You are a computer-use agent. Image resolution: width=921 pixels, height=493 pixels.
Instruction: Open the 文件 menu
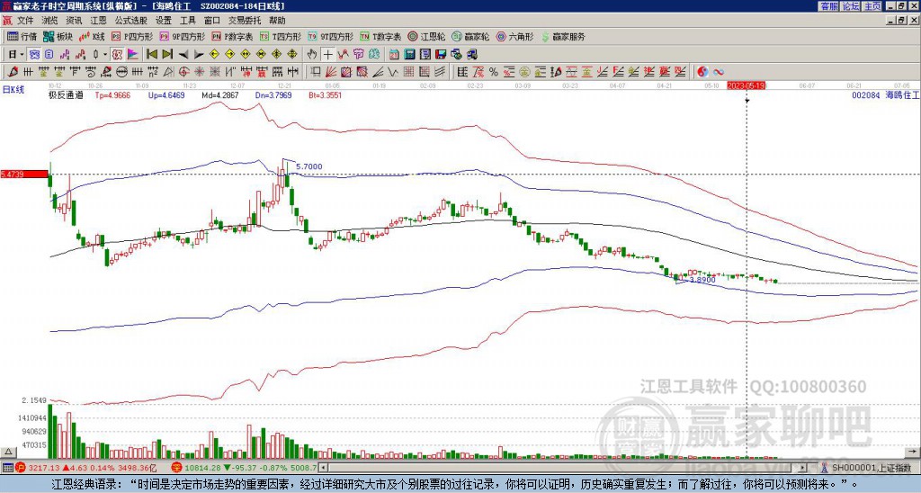25,21
